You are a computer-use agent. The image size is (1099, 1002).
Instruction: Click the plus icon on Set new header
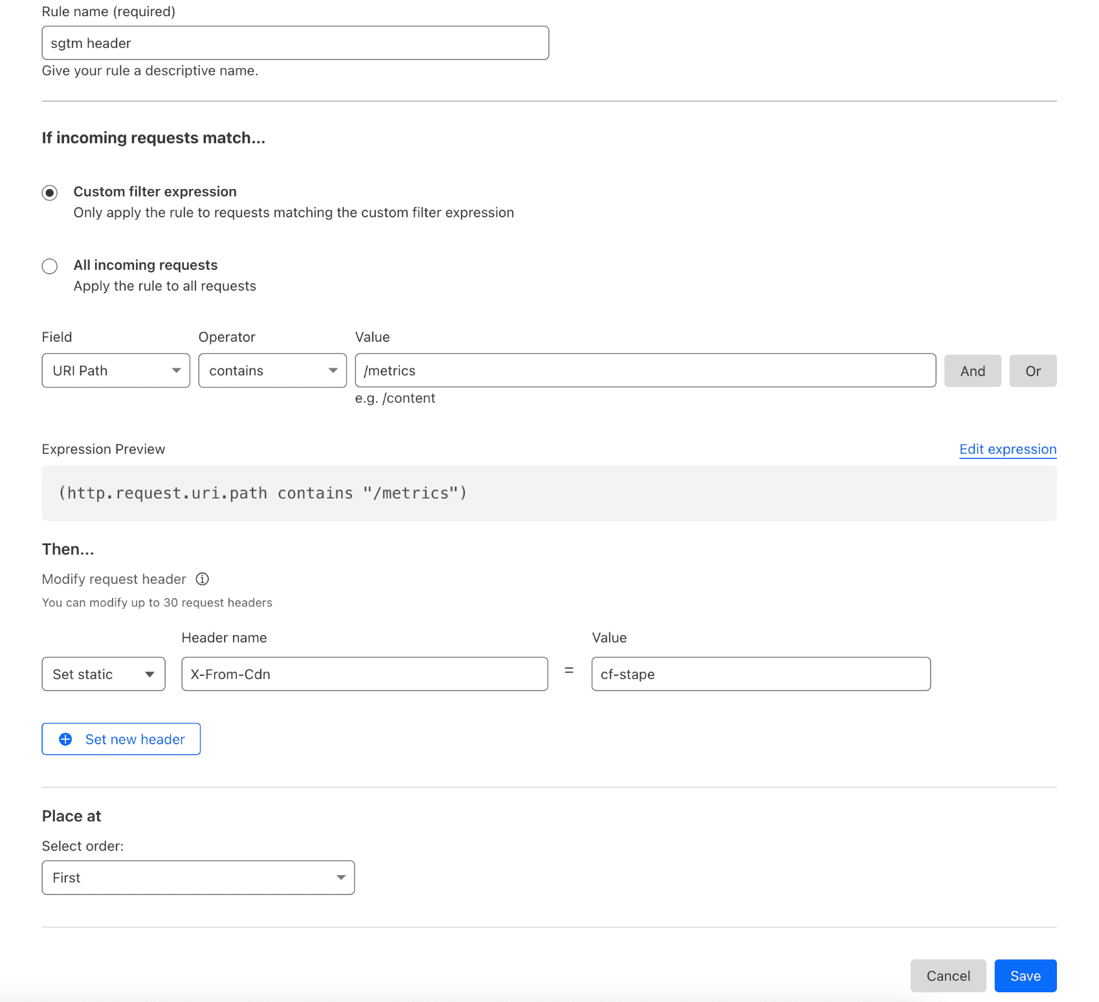click(65, 739)
